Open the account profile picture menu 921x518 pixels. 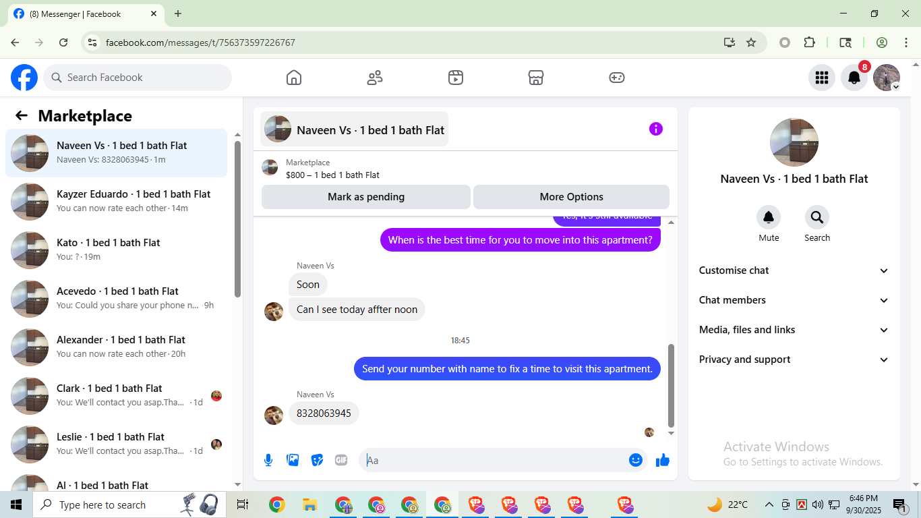click(x=887, y=78)
